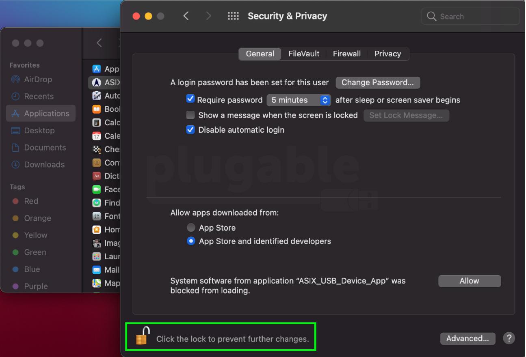Go back using Security & Privacy back arrow
Screen dimensions: 526x357
tap(186, 16)
